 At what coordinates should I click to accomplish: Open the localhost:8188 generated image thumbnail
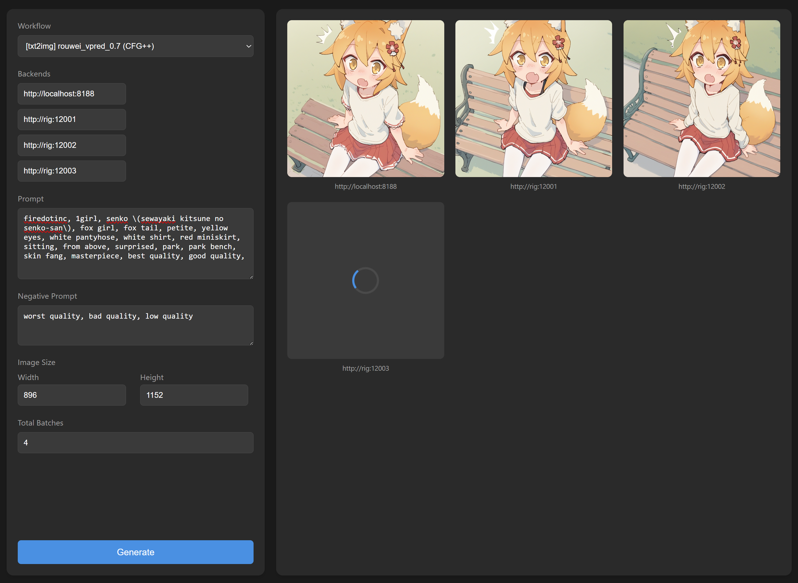click(x=365, y=98)
